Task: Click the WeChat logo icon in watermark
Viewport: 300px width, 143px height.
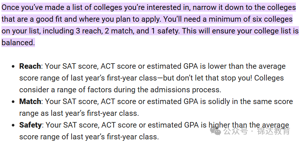Action: 216,131
